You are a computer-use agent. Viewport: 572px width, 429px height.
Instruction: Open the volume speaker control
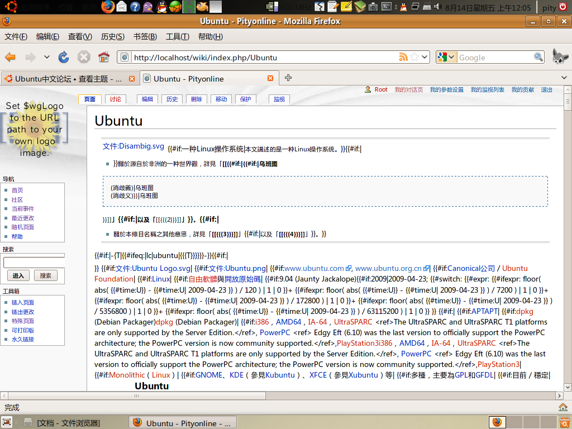[x=437, y=7]
